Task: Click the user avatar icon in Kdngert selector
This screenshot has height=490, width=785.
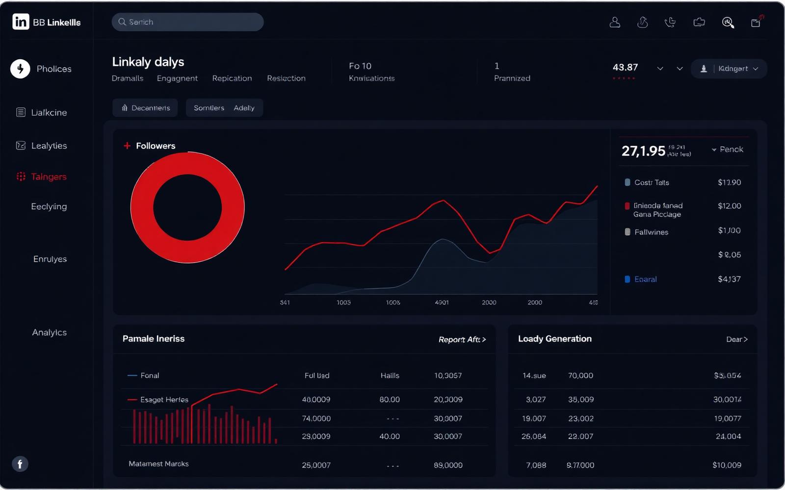Action: point(704,69)
